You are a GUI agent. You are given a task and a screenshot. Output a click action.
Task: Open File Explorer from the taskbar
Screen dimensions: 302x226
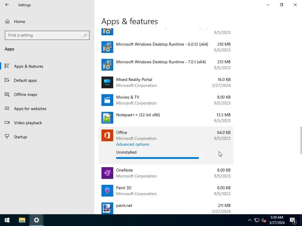[x=22, y=220]
